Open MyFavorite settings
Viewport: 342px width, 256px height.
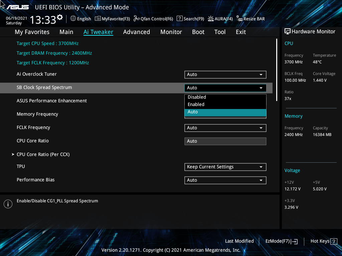tap(112, 19)
